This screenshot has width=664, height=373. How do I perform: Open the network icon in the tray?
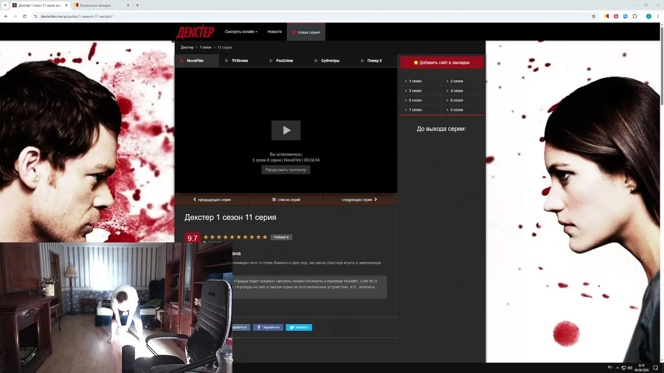624,368
